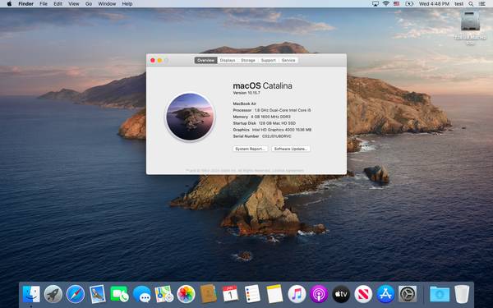Open the US flag input menu
This screenshot has height=308, width=493.
coord(397,4)
